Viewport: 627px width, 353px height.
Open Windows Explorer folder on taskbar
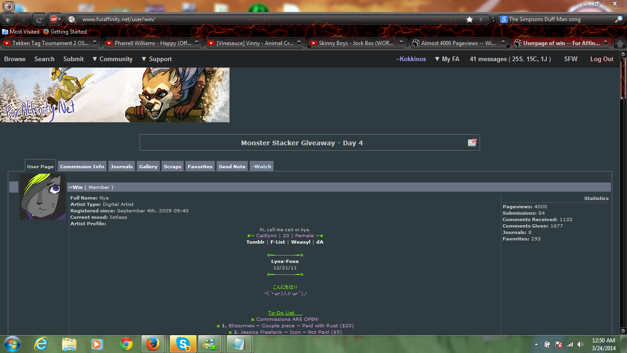tap(69, 344)
